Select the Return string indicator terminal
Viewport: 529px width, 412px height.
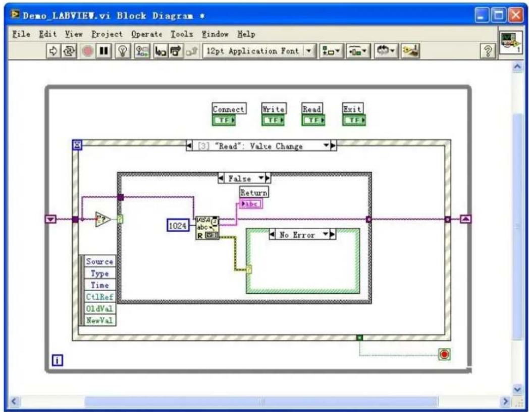pyautogui.click(x=251, y=204)
